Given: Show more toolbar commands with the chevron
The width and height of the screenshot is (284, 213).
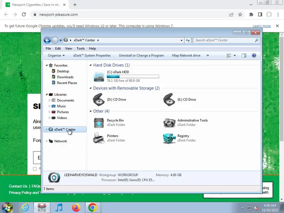Looking at the screenshot, I should pyautogui.click(x=207, y=55).
